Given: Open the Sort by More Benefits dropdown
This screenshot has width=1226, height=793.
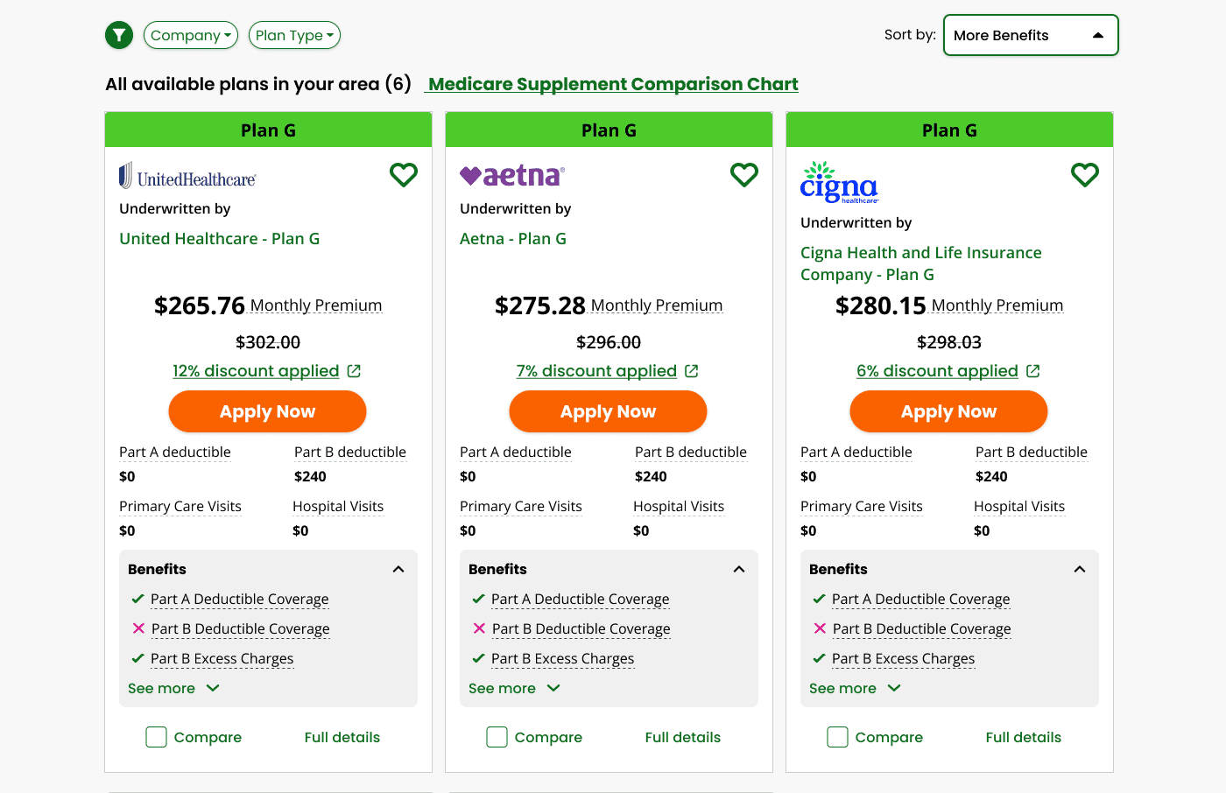Looking at the screenshot, I should [1031, 35].
